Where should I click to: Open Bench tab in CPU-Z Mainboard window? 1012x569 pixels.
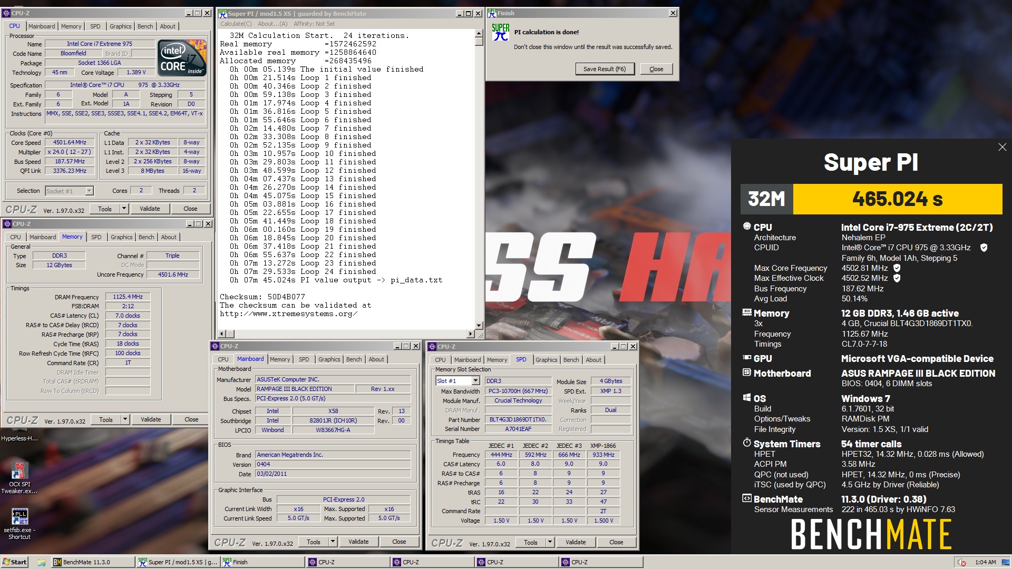(354, 359)
